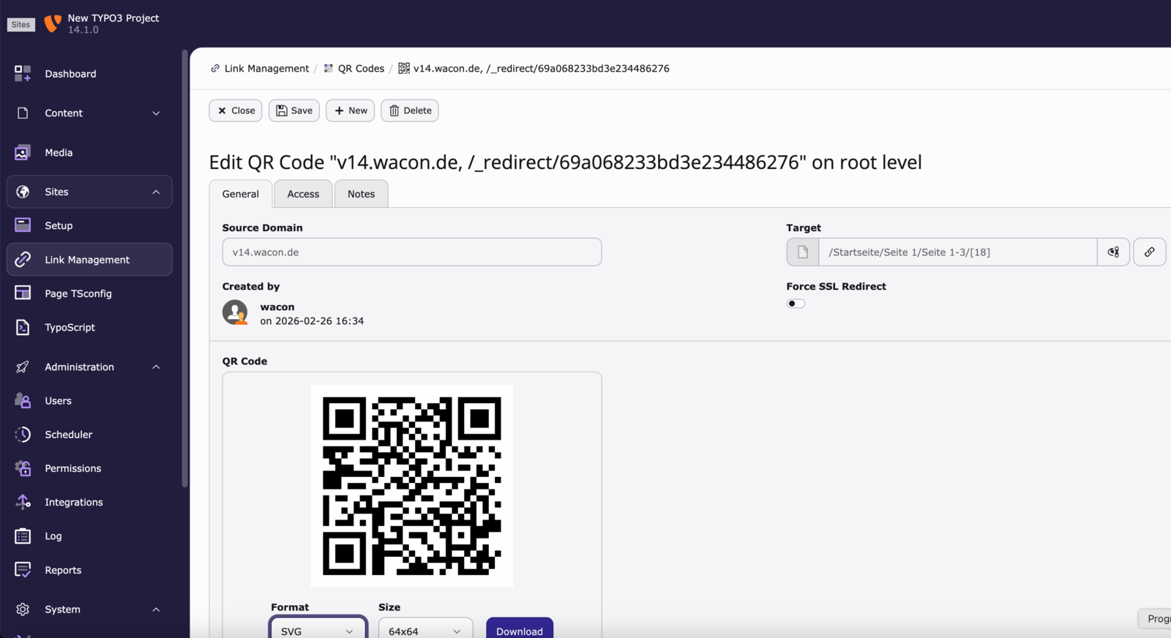Download the QR code
The width and height of the screenshot is (1171, 638).
coord(519,630)
